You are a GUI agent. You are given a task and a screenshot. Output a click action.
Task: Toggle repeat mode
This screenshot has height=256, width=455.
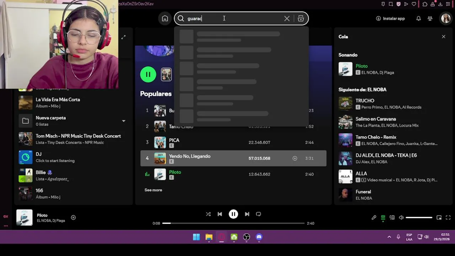click(x=258, y=214)
